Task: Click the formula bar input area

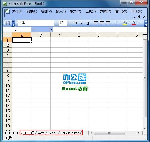Action: (100, 29)
